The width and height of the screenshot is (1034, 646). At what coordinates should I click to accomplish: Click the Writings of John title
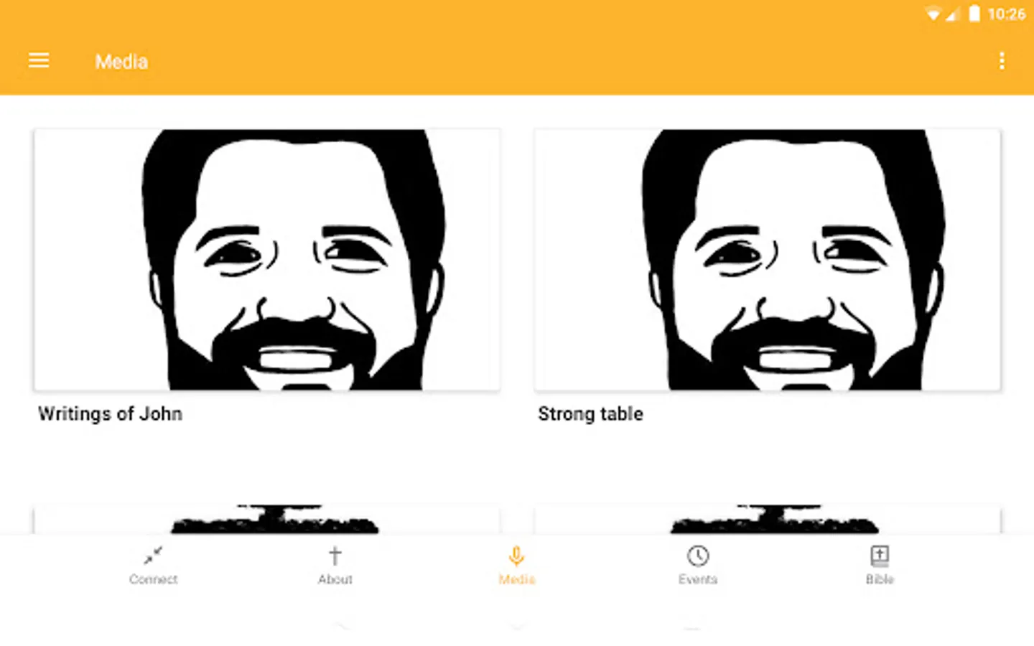[110, 414]
